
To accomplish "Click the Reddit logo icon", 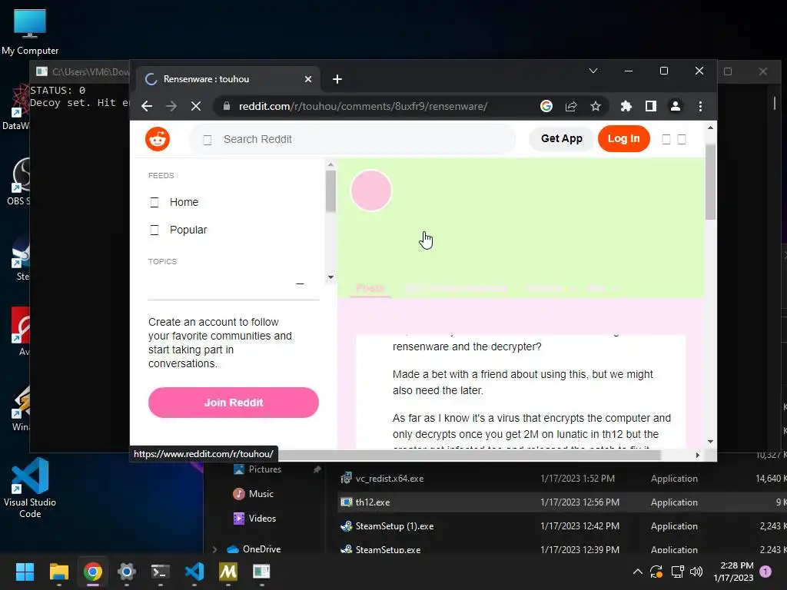I will pyautogui.click(x=158, y=139).
